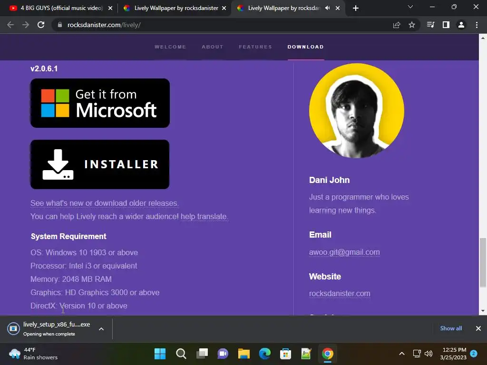Select the DOWNLOAD nav item
Image resolution: width=487 pixels, height=365 pixels.
306,47
